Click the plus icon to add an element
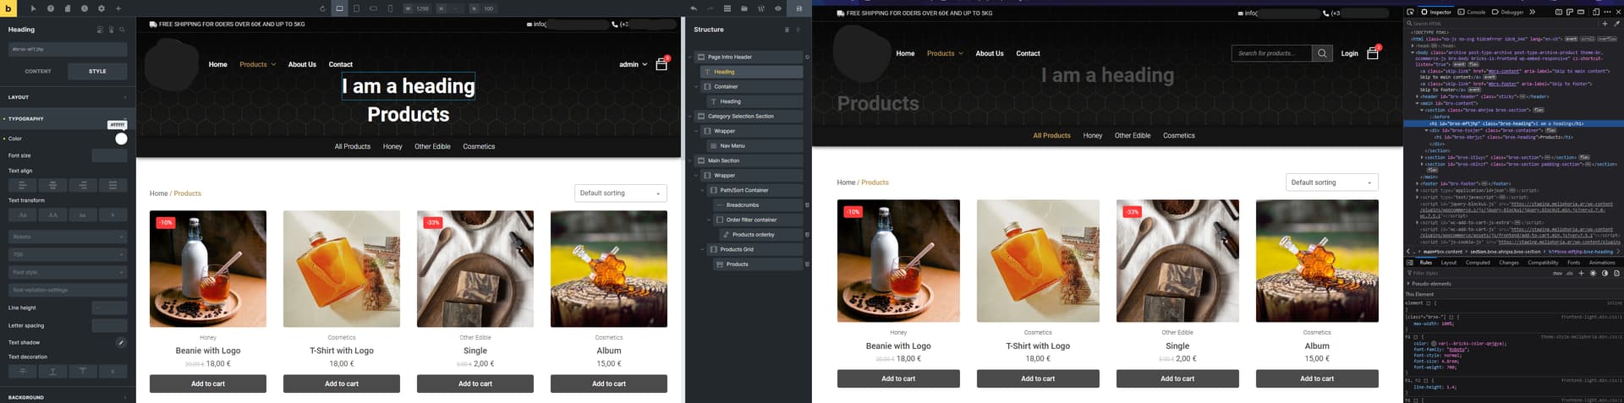This screenshot has height=403, width=1624. pos(118,8)
